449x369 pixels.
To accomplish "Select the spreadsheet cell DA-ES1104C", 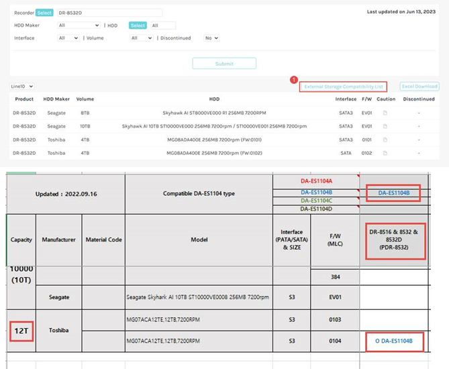I will [x=316, y=201].
